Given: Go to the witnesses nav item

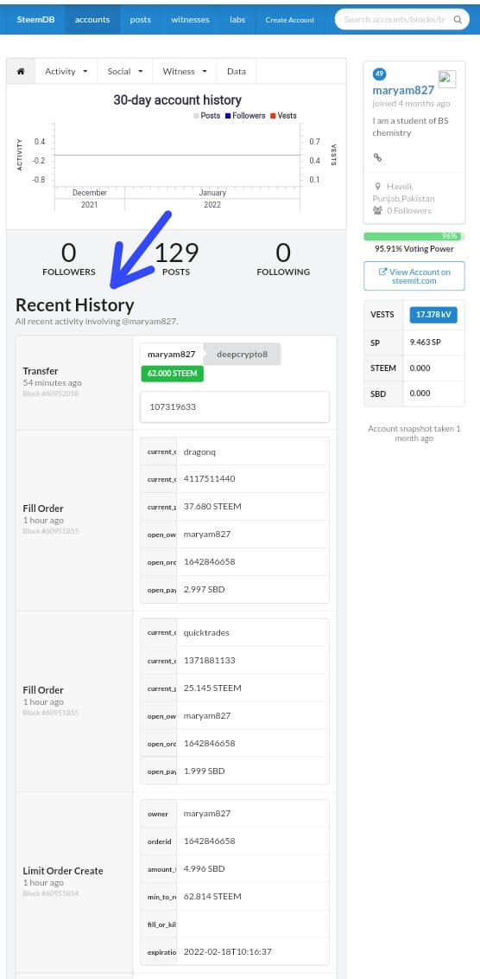Looking at the screenshot, I should [x=190, y=19].
